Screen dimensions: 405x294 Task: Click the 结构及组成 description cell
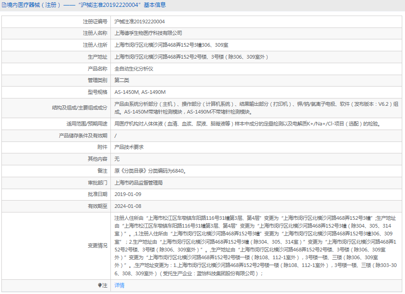coord(238,109)
